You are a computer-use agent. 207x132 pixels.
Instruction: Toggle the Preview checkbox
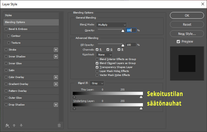pos(178,42)
